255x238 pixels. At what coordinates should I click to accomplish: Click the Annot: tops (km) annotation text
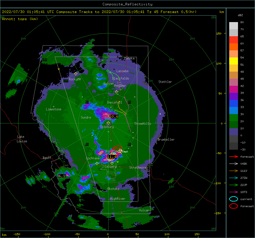20,19
